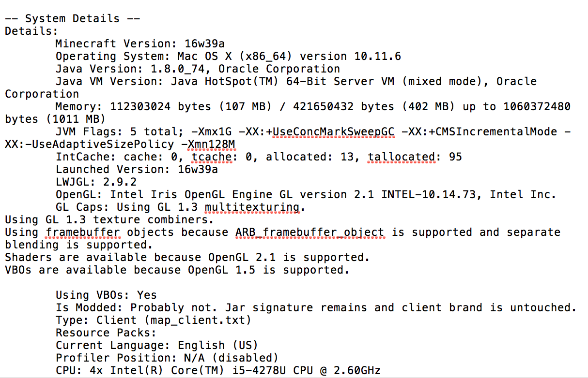Image resolution: width=588 pixels, height=378 pixels.
Task: Click the underlined 'ARB_framebuffer_object' word
Action: (309, 233)
